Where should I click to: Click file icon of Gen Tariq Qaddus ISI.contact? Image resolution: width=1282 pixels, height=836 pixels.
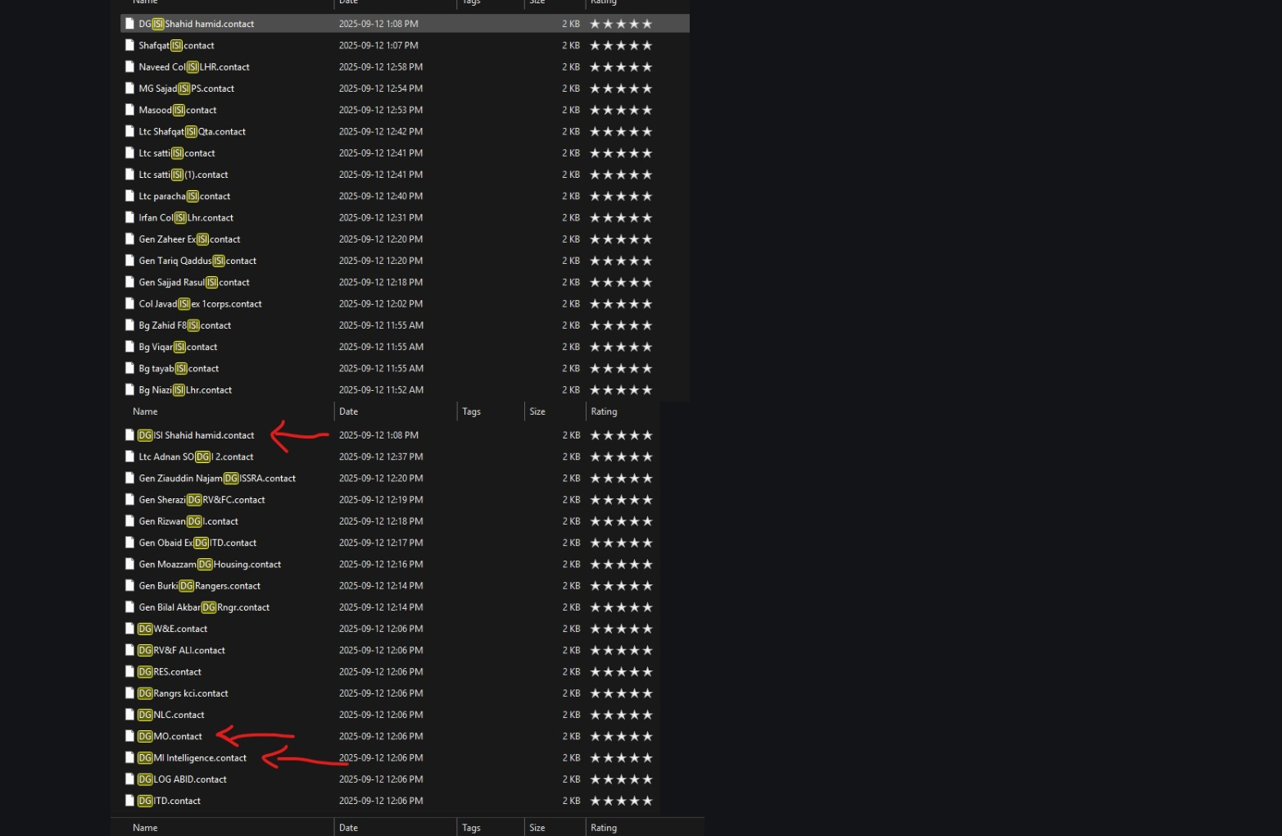(x=129, y=261)
